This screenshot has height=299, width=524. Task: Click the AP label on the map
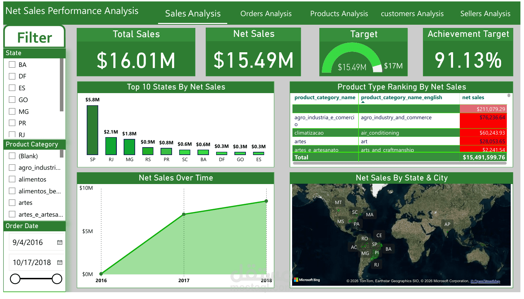click(447, 224)
